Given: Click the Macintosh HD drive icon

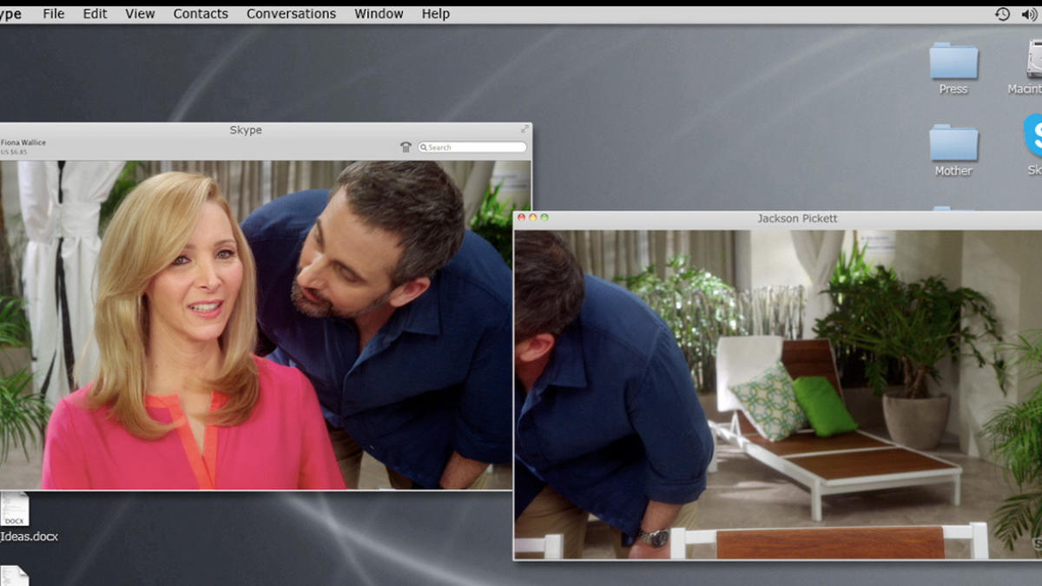Looking at the screenshot, I should (x=1033, y=61).
